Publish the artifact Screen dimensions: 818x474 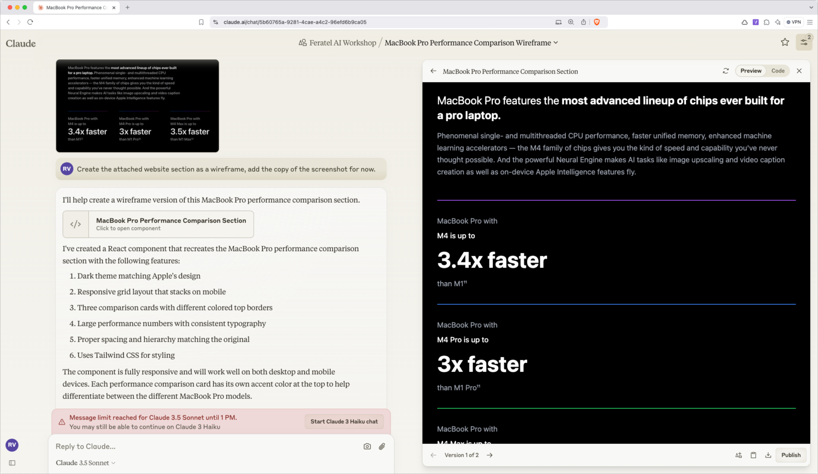pyautogui.click(x=791, y=455)
